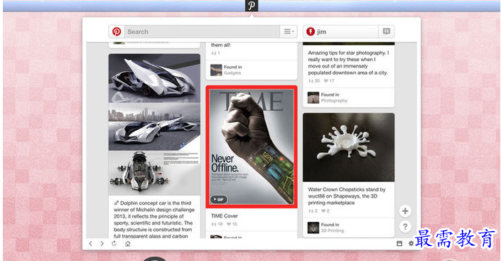This screenshot has height=261, width=501.
Task: Open the categories menu dropdown
Action: point(289,32)
